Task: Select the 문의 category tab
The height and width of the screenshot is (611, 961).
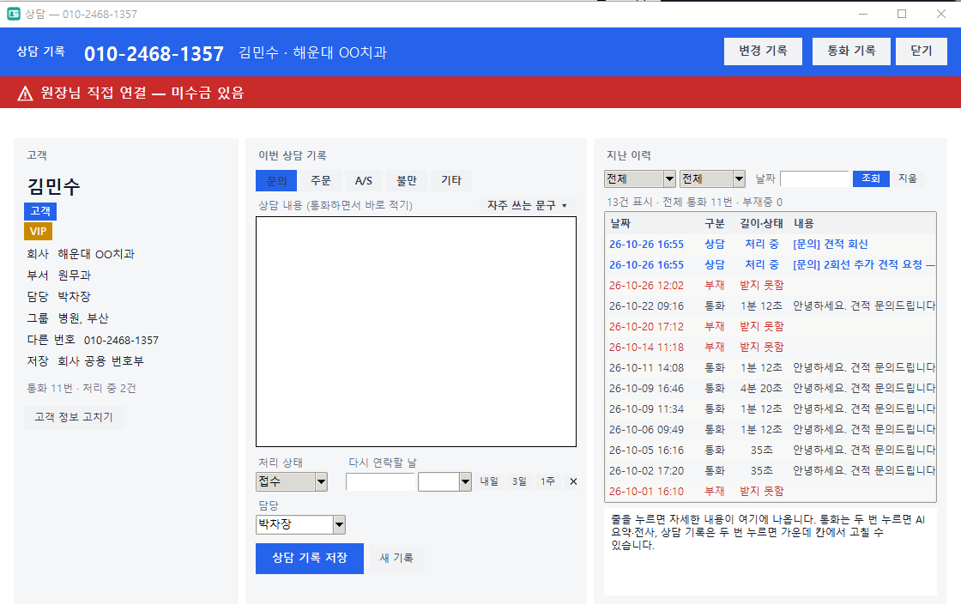Action: click(276, 181)
